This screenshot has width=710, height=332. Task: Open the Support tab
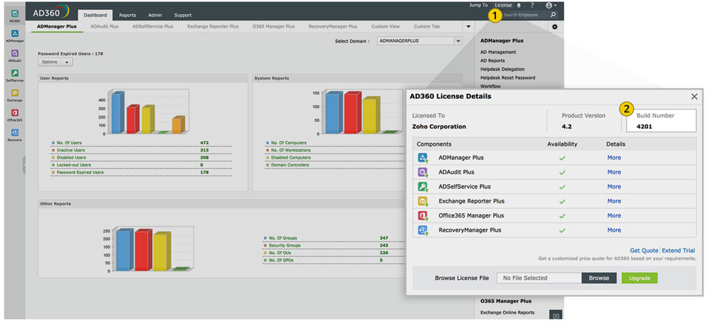point(183,15)
